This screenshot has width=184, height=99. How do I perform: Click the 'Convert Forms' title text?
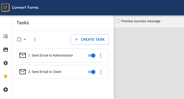(x=25, y=7)
